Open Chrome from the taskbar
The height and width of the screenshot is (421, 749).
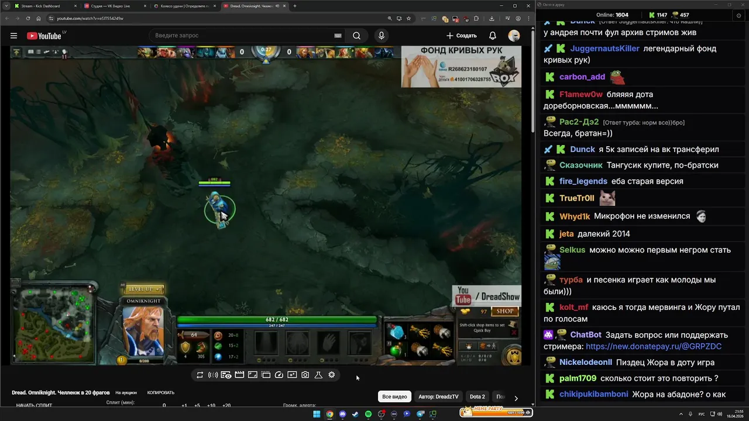(330, 414)
